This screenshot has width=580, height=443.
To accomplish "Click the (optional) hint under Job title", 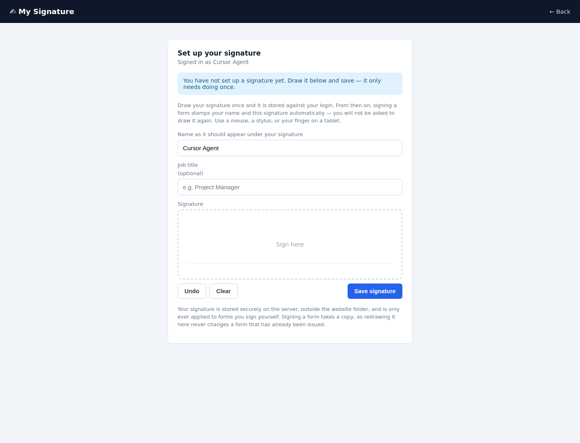I will pos(190,174).
